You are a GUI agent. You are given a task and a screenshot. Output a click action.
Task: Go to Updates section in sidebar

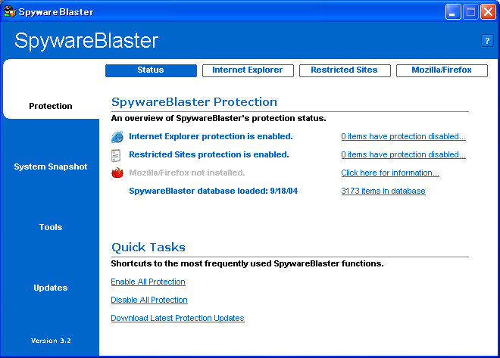point(51,288)
